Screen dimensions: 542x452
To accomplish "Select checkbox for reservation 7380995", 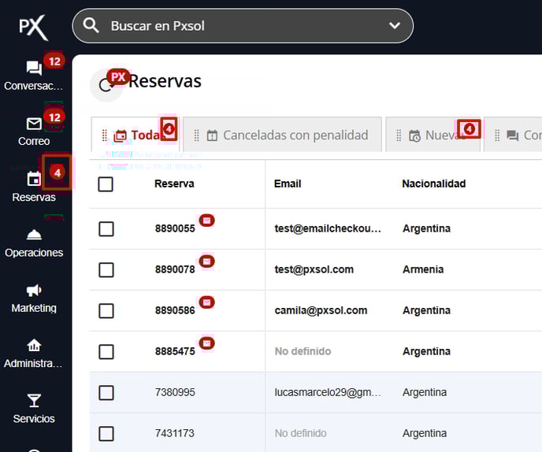I will tap(106, 392).
